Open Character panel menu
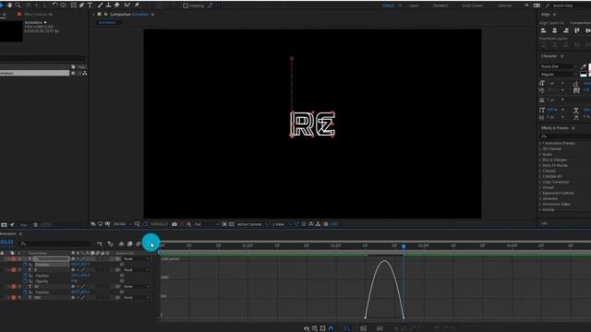This screenshot has height=332, width=591. pyautogui.click(x=562, y=56)
